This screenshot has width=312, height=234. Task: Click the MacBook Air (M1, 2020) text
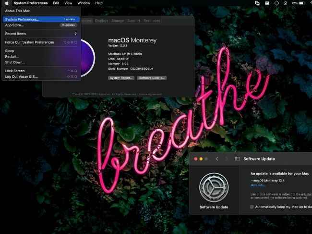pyautogui.click(x=125, y=54)
